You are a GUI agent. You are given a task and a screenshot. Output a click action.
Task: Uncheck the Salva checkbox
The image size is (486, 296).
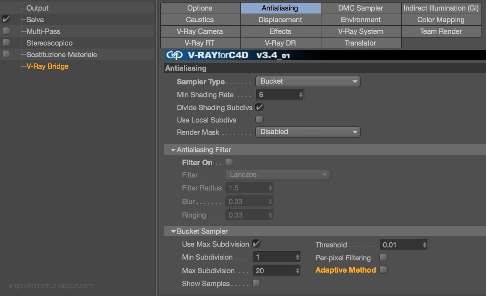click(6, 19)
